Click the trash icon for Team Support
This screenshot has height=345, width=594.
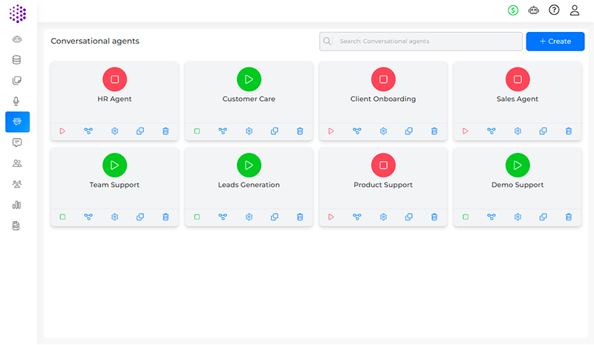[166, 217]
